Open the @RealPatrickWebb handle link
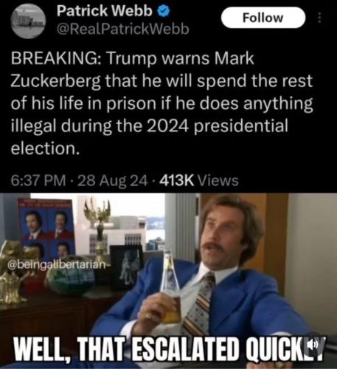This screenshot has height=369, width=337. (x=123, y=29)
